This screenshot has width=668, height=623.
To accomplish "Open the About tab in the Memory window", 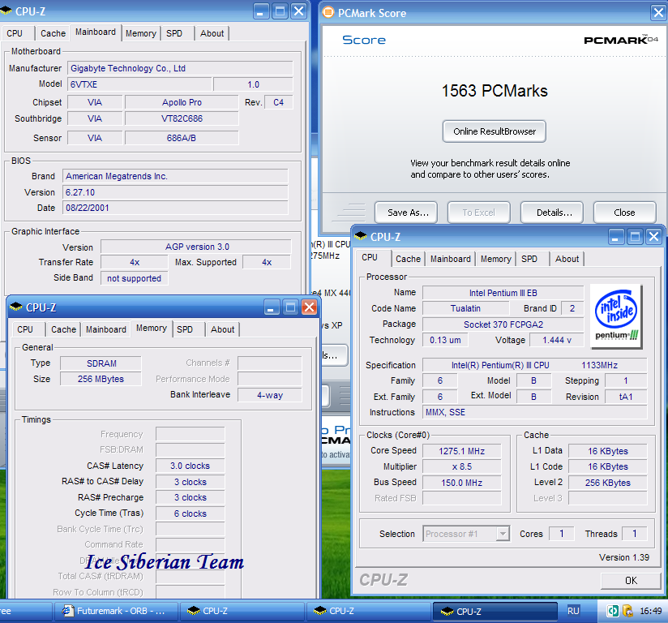I will pyautogui.click(x=223, y=329).
